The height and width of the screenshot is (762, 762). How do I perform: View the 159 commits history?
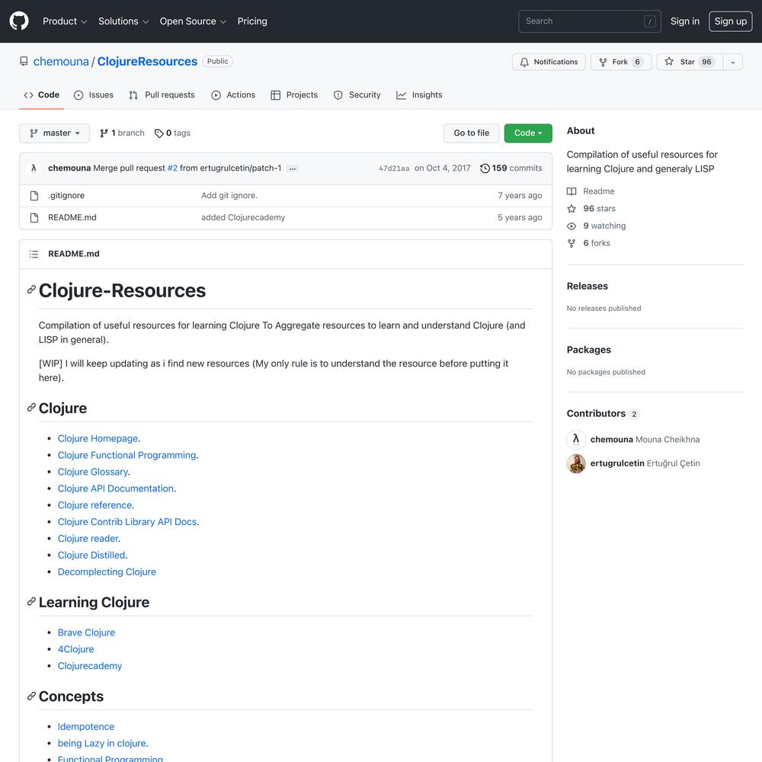[x=511, y=168]
